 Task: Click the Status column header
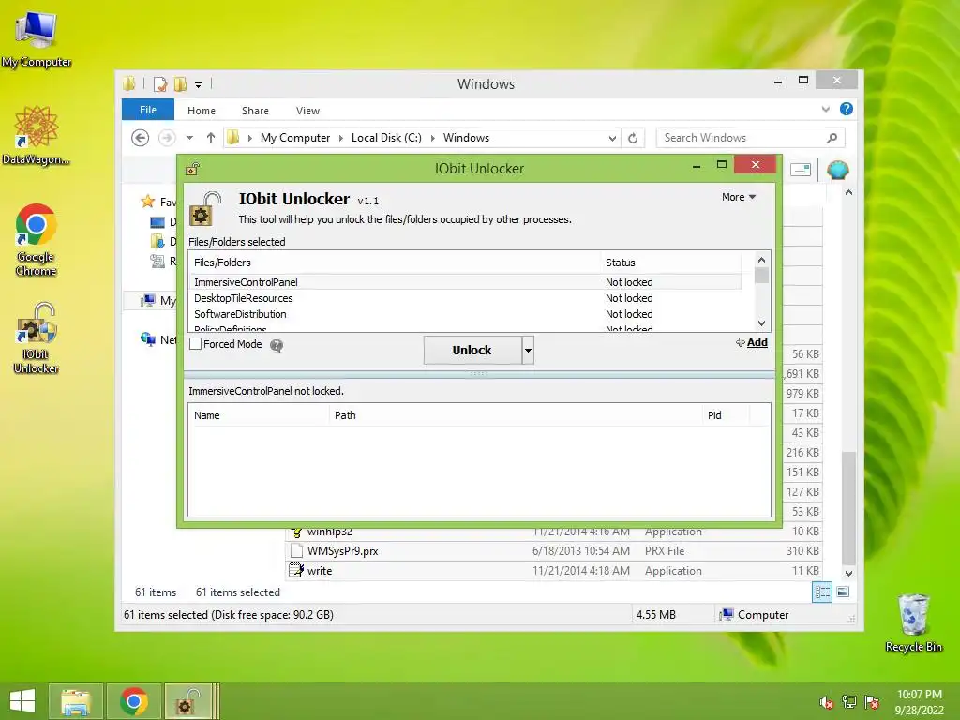click(670, 262)
